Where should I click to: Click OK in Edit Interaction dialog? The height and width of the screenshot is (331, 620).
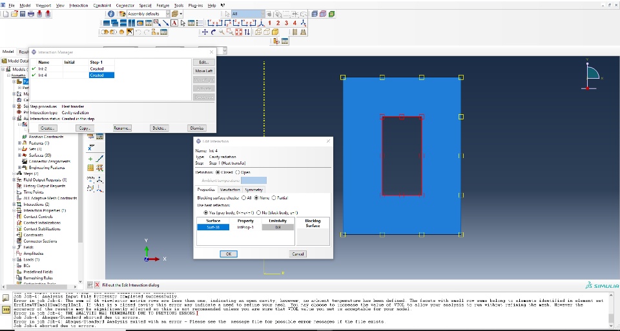[229, 254]
